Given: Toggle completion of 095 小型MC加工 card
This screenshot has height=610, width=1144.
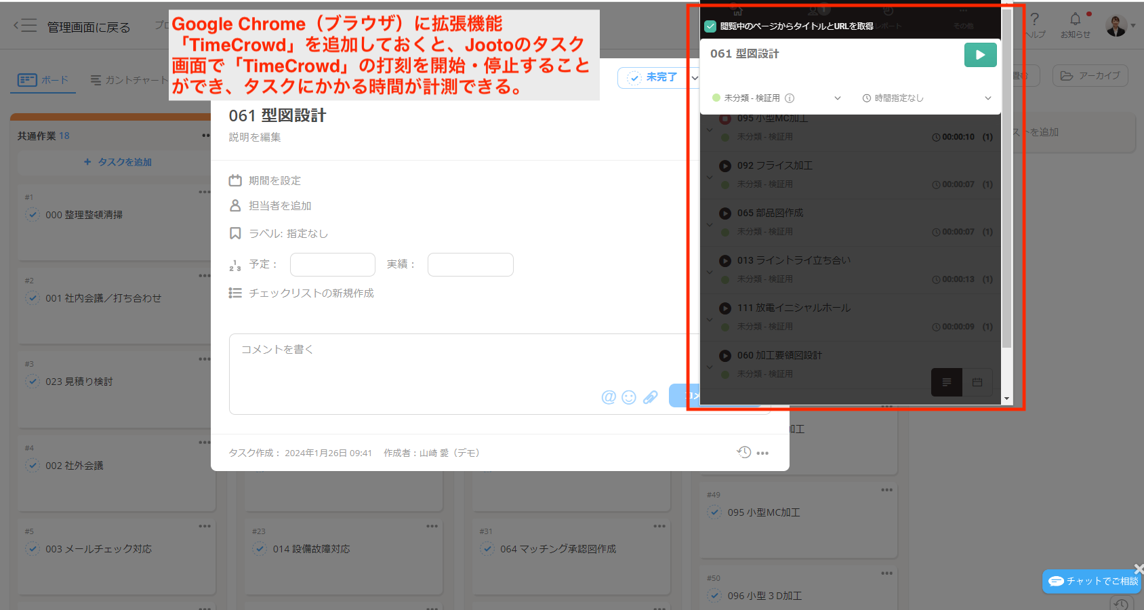Looking at the screenshot, I should (714, 512).
